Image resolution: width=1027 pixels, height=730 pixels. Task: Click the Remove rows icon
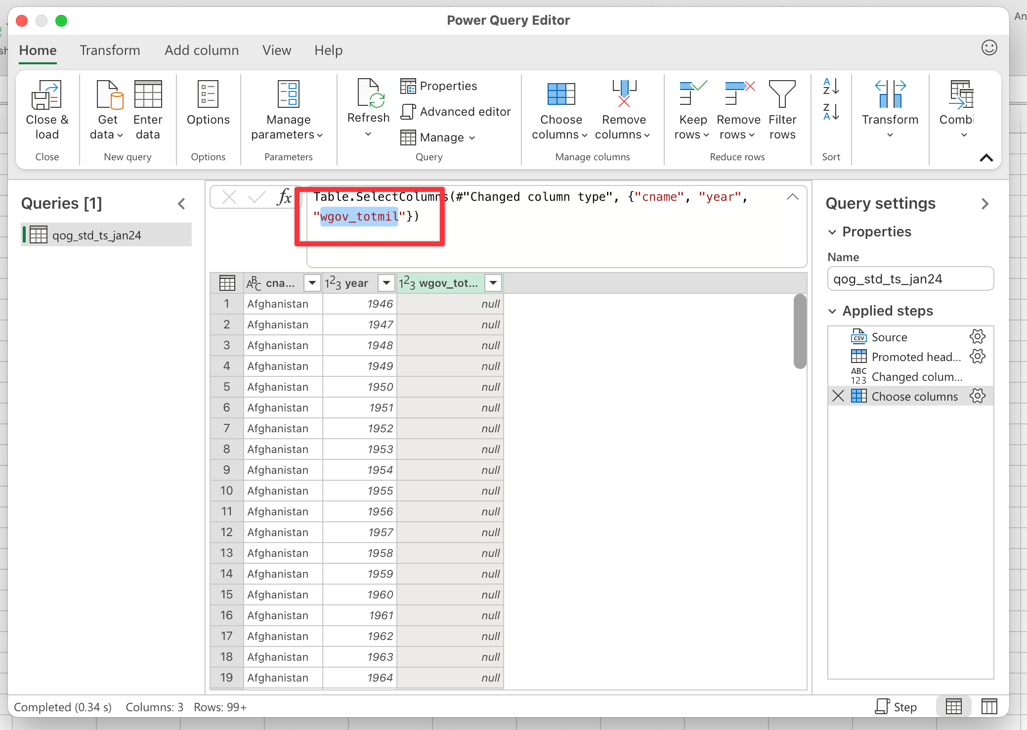(x=739, y=93)
